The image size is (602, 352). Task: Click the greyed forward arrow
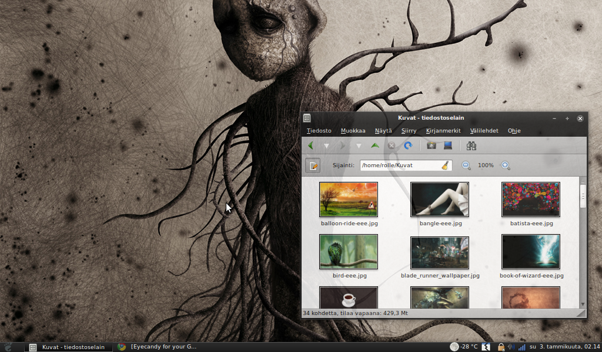(343, 145)
